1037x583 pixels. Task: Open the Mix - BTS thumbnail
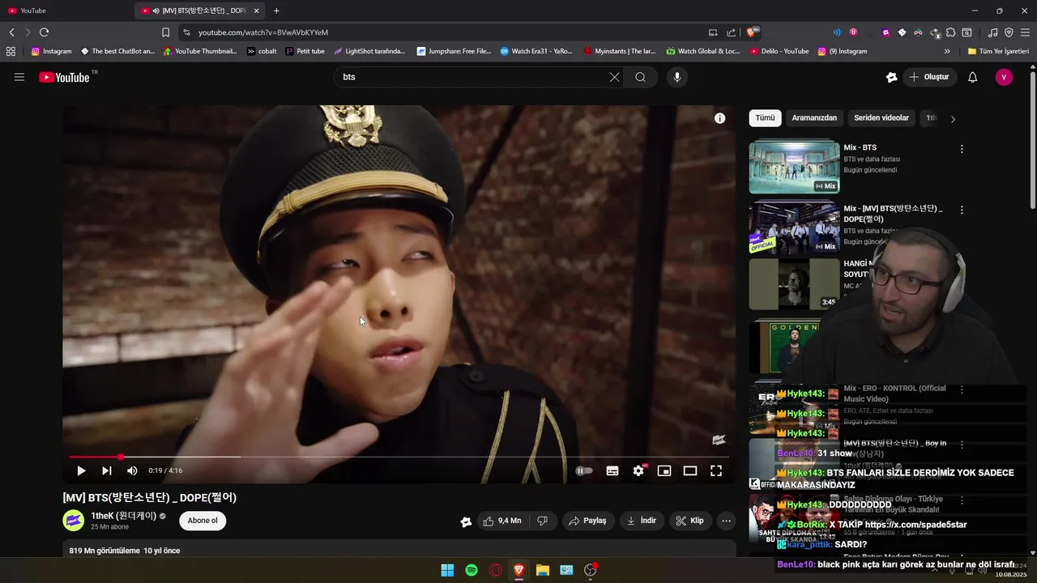[794, 168]
